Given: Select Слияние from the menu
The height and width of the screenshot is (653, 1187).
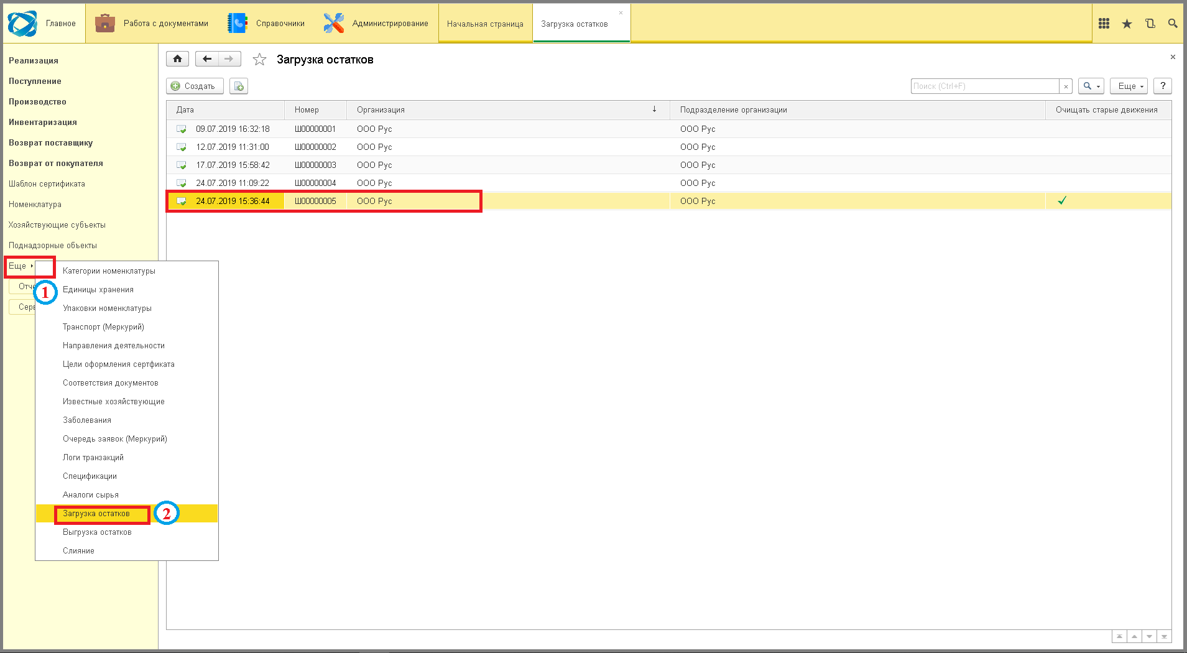Looking at the screenshot, I should tap(127, 551).
